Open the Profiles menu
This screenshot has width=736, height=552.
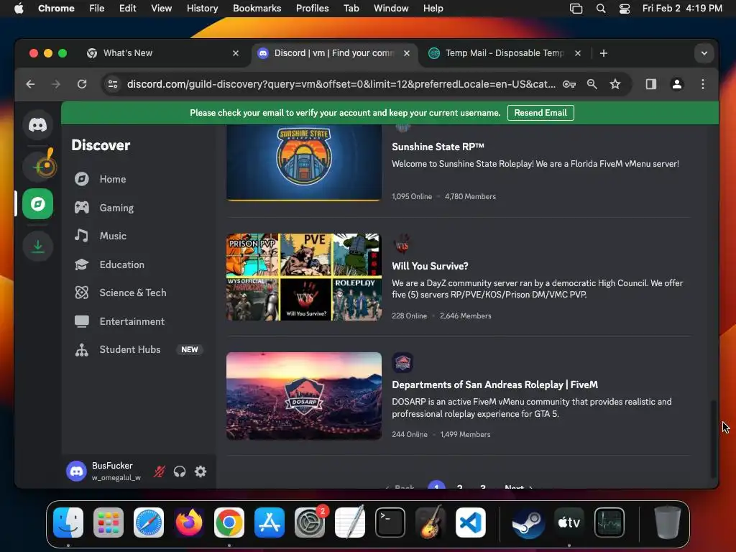pyautogui.click(x=312, y=9)
